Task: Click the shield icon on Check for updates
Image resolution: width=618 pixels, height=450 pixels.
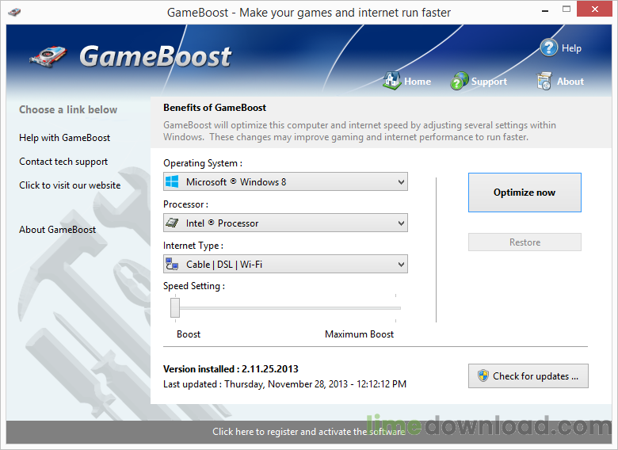Action: pyautogui.click(x=483, y=376)
